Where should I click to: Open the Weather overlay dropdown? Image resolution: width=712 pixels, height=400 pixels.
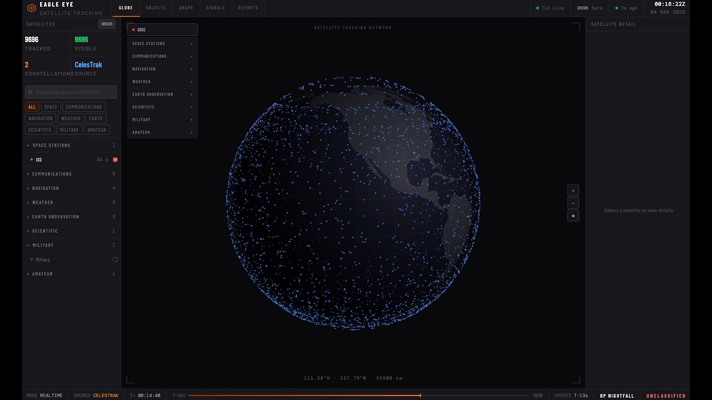coord(162,82)
